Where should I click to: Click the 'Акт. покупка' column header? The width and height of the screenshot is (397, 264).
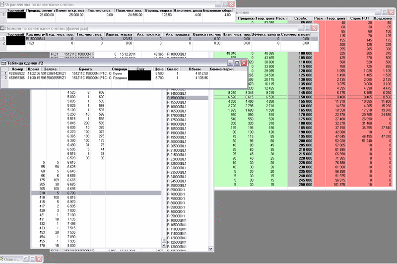tap(148, 34)
